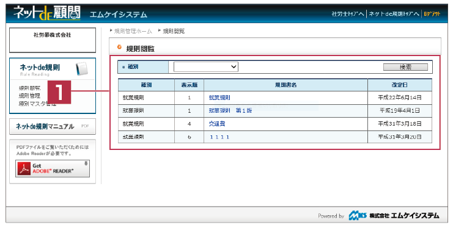
Task: Open the 交通費 rule link
Action: pyautogui.click(x=216, y=124)
